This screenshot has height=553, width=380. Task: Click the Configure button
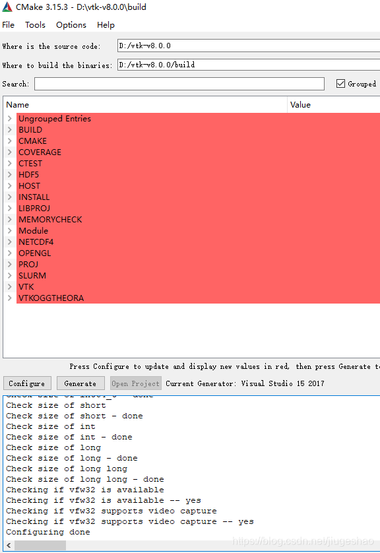coord(27,383)
